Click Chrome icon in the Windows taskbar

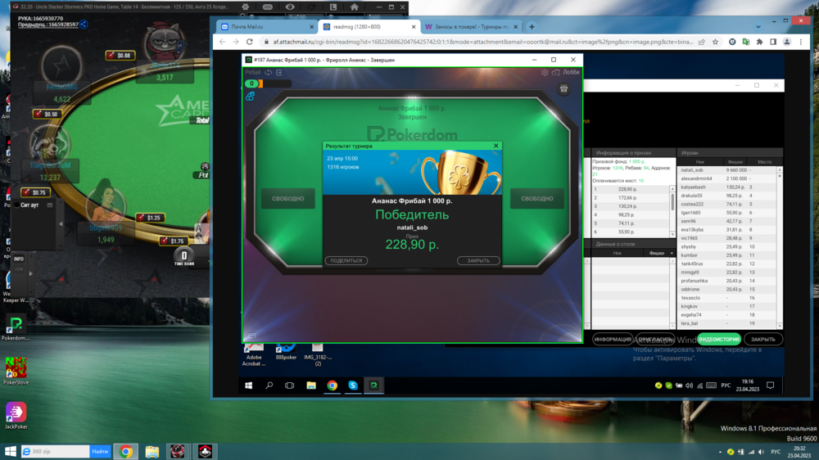(126, 451)
